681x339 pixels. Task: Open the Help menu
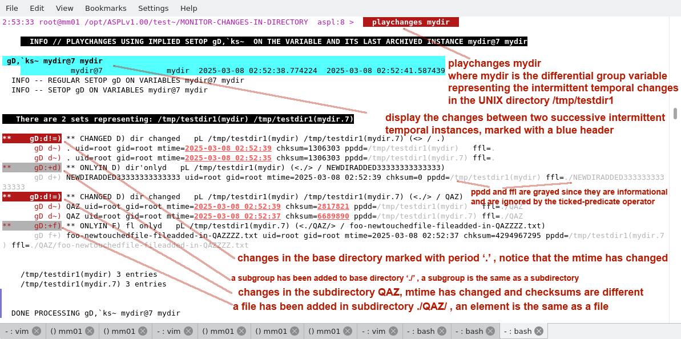coord(188,8)
